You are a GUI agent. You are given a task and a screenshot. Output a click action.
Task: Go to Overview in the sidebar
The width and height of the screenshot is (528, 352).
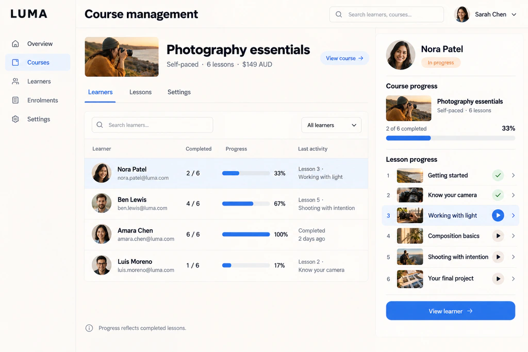(x=38, y=44)
